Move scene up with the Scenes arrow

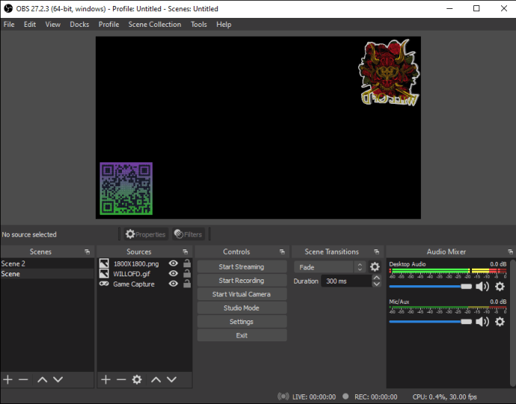pos(42,379)
